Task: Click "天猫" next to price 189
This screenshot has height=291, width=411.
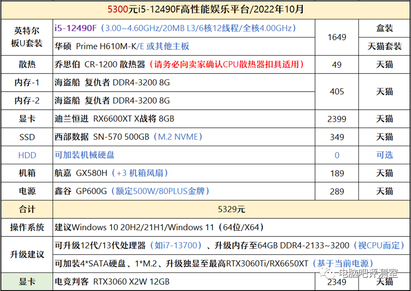Action: (384, 173)
